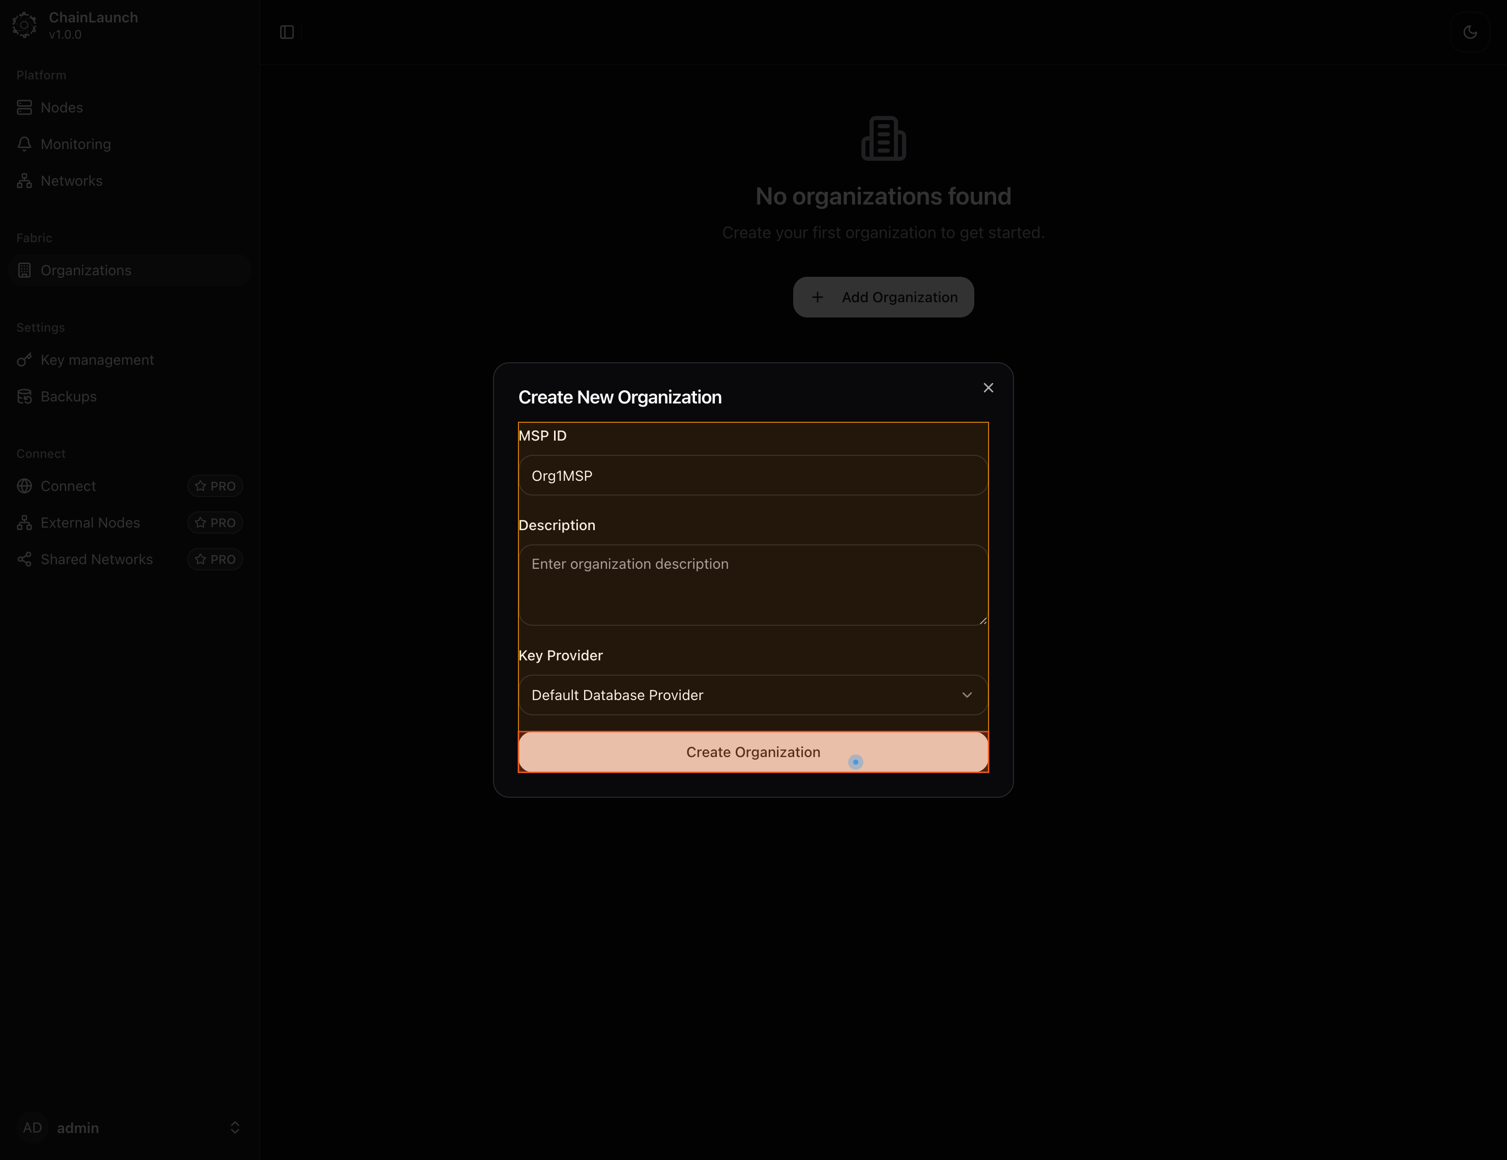The height and width of the screenshot is (1160, 1507).
Task: Open Monitoring via the bell icon
Action: 24,144
